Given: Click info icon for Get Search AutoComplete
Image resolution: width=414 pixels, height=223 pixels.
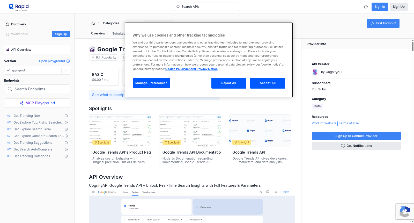Looking at the screenshot, I should (x=66, y=149).
